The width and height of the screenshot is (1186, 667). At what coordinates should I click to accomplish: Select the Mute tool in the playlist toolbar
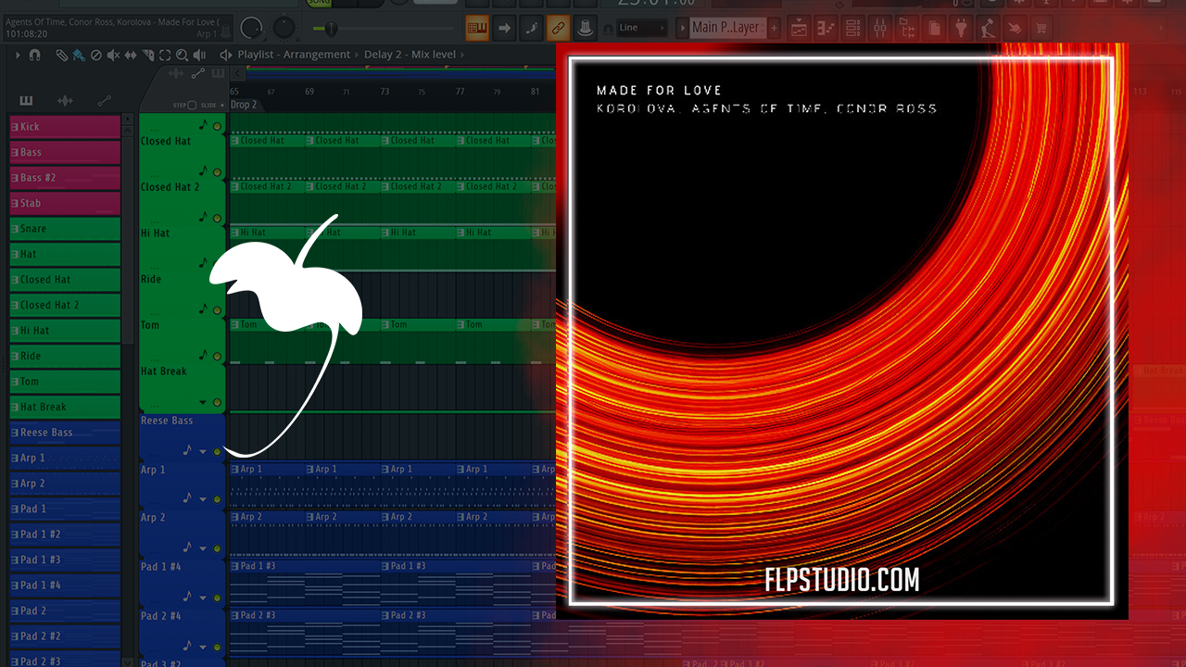click(x=113, y=55)
